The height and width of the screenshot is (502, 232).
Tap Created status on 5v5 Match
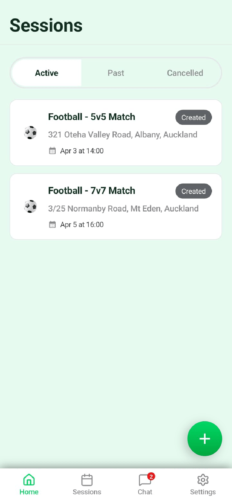tap(193, 117)
